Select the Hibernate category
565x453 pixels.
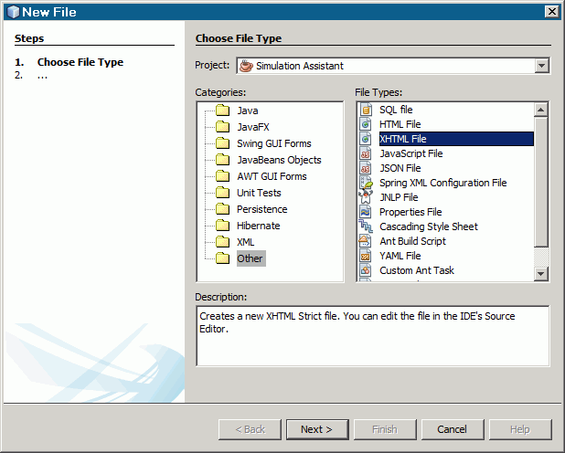(259, 226)
